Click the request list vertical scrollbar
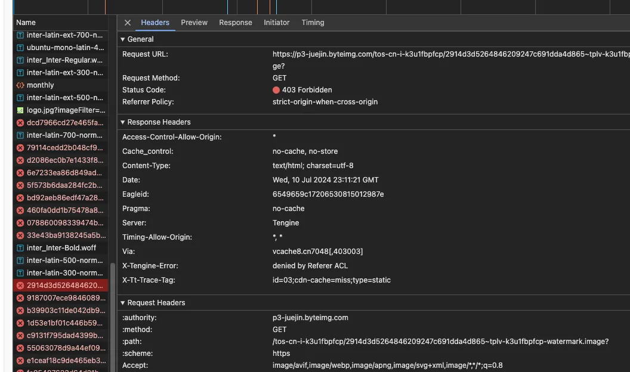This screenshot has height=372, width=630. pos(113,317)
